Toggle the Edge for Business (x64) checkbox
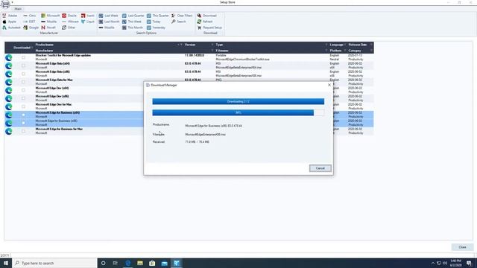This screenshot has width=477, height=268. [x=23, y=115]
